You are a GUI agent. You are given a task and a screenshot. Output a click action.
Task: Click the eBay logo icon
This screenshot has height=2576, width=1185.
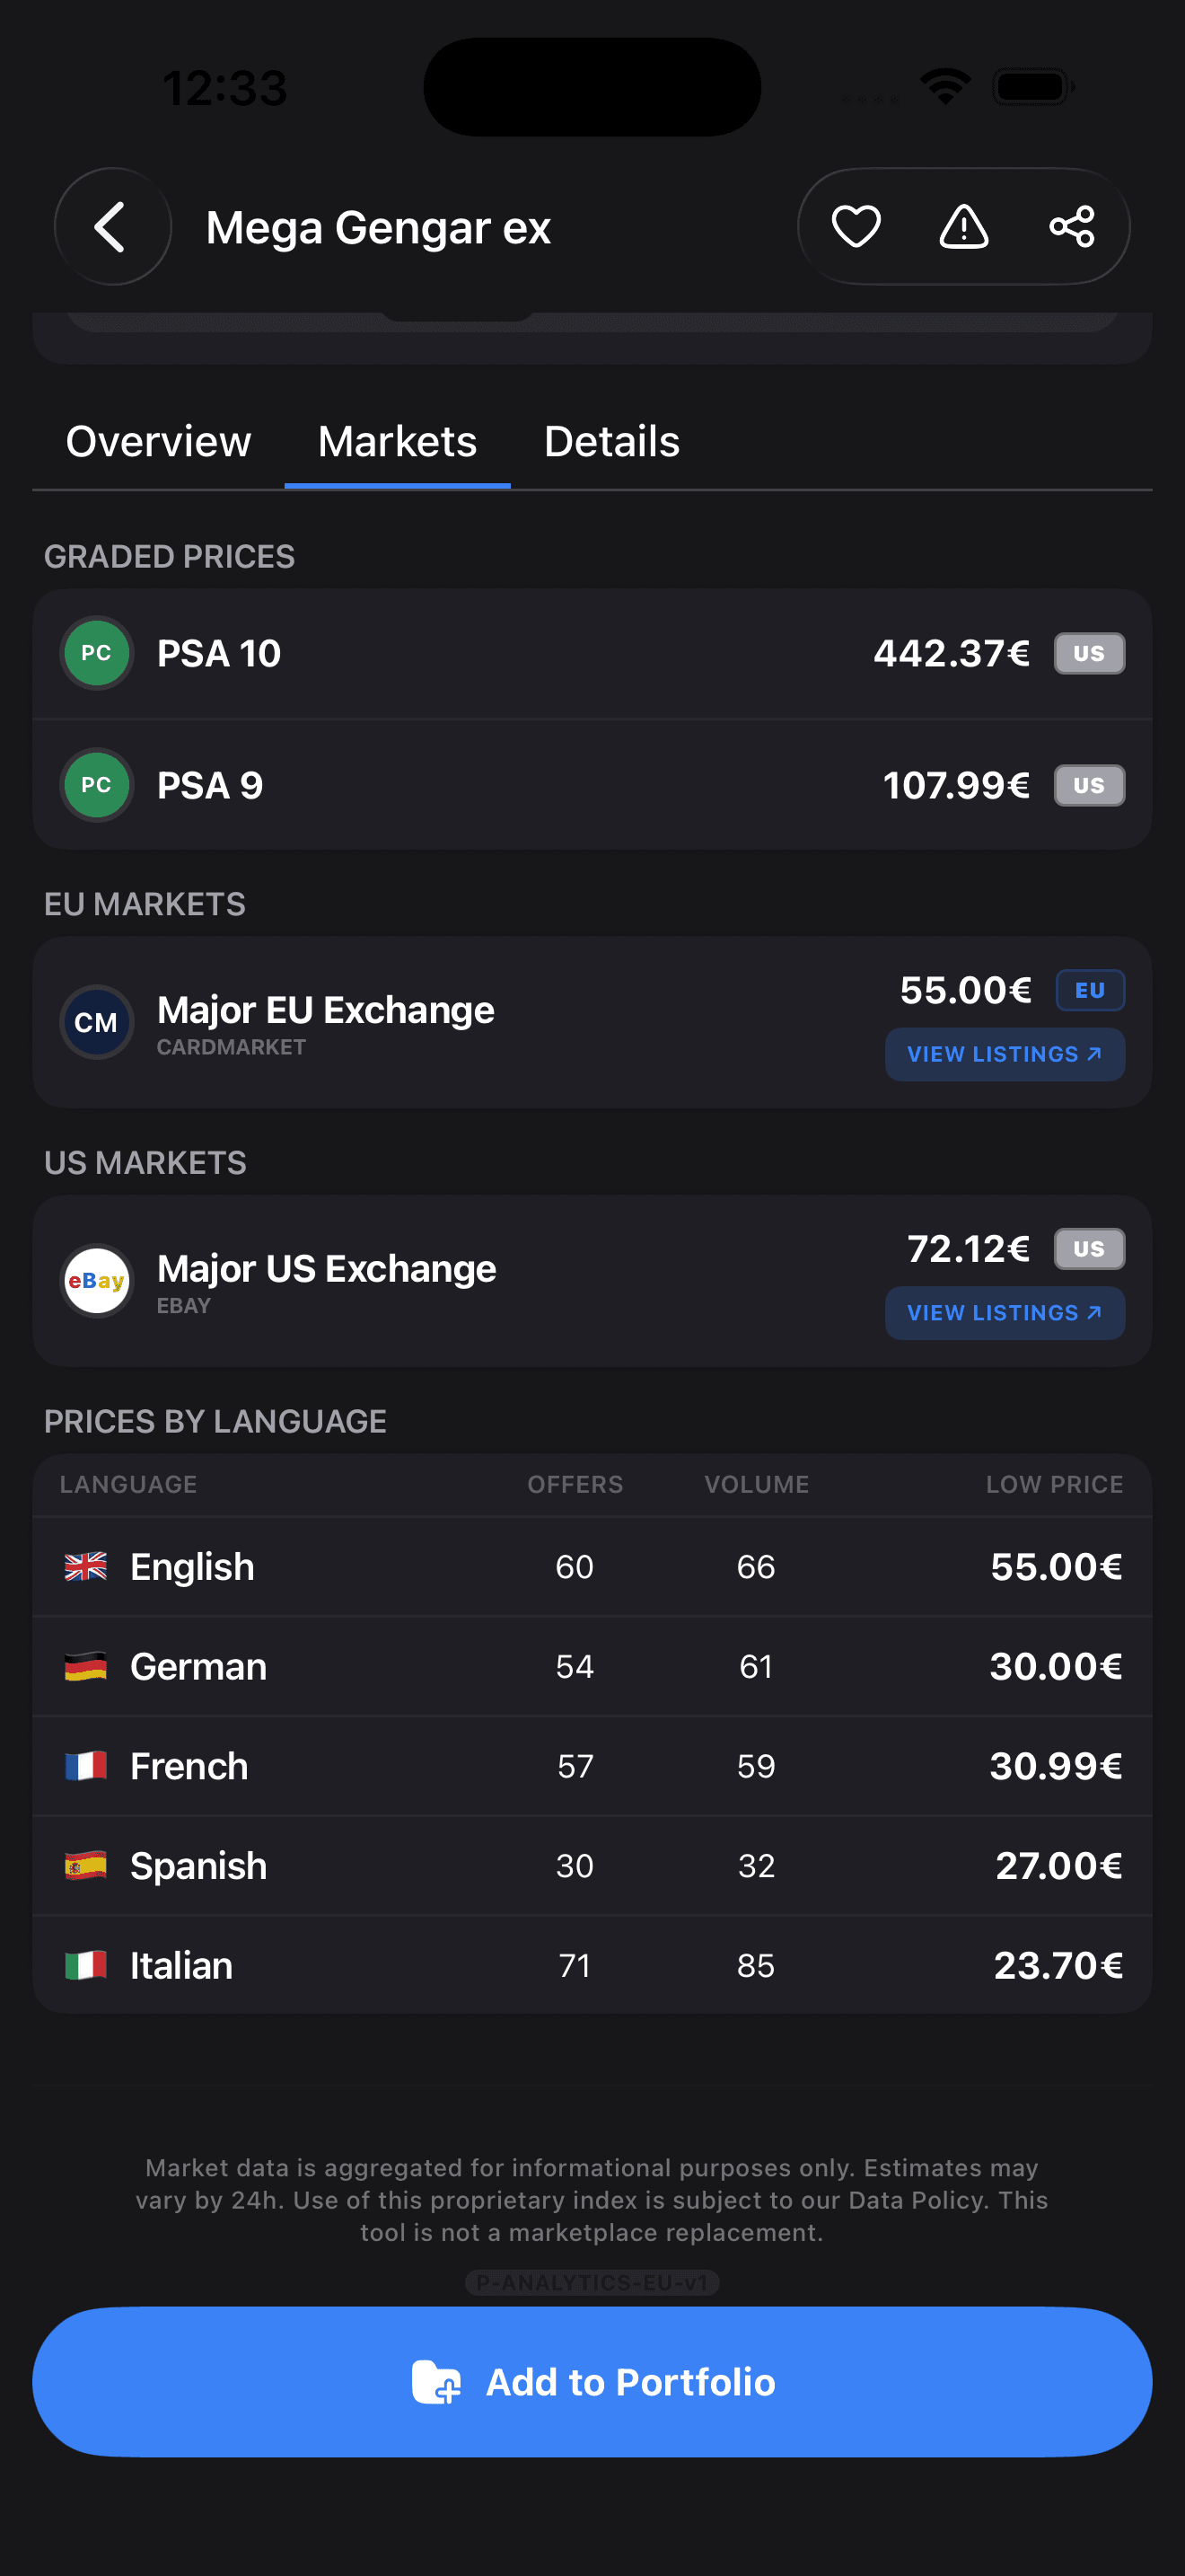point(96,1281)
